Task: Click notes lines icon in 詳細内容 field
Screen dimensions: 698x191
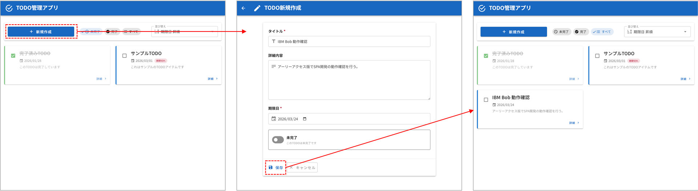Action: [x=274, y=66]
